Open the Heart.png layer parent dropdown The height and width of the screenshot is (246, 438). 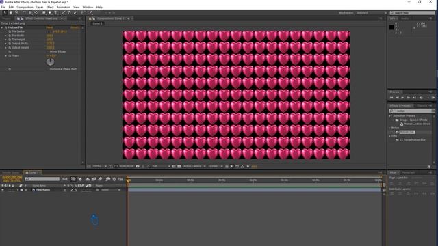pos(111,190)
